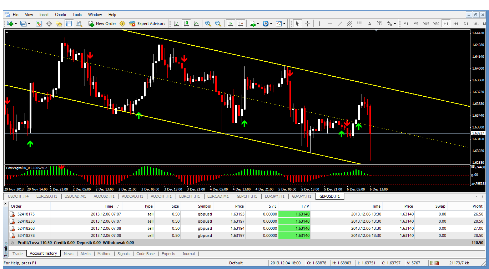Open the Navigator star-folder icon
Image resolution: width=489 pixels, height=269 pixels.
(x=59, y=24)
